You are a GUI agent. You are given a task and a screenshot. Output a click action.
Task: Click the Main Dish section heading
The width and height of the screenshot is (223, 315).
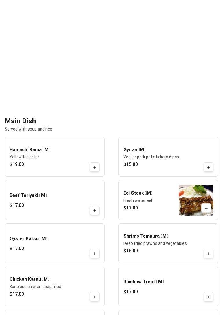20,121
